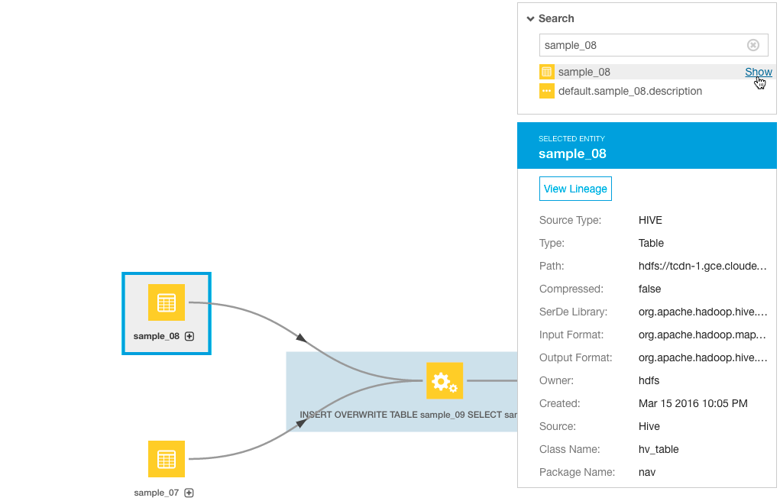This screenshot has height=501, width=780.
Task: Expand the sample_07 node plus button
Action: 189,493
